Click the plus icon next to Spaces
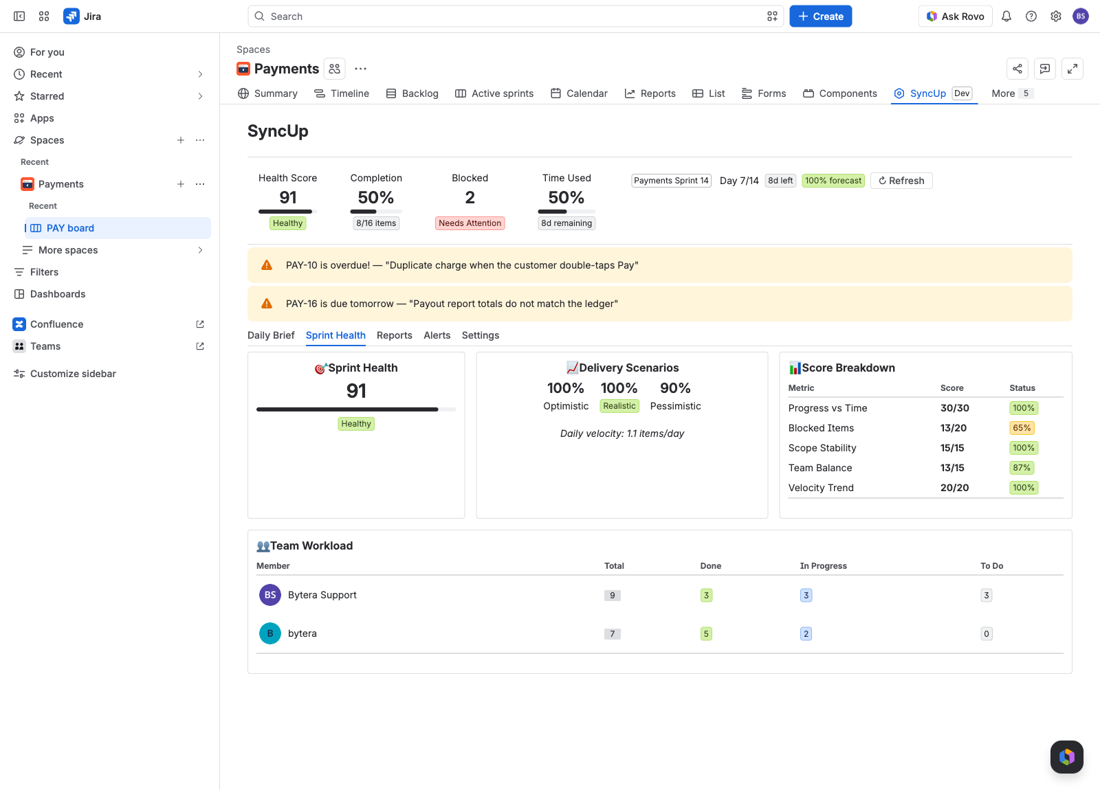Image resolution: width=1100 pixels, height=790 pixels. [181, 140]
